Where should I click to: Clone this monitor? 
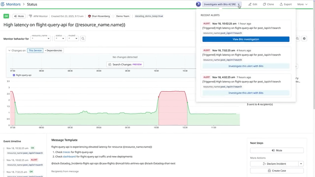pyautogui.click(x=268, y=4)
